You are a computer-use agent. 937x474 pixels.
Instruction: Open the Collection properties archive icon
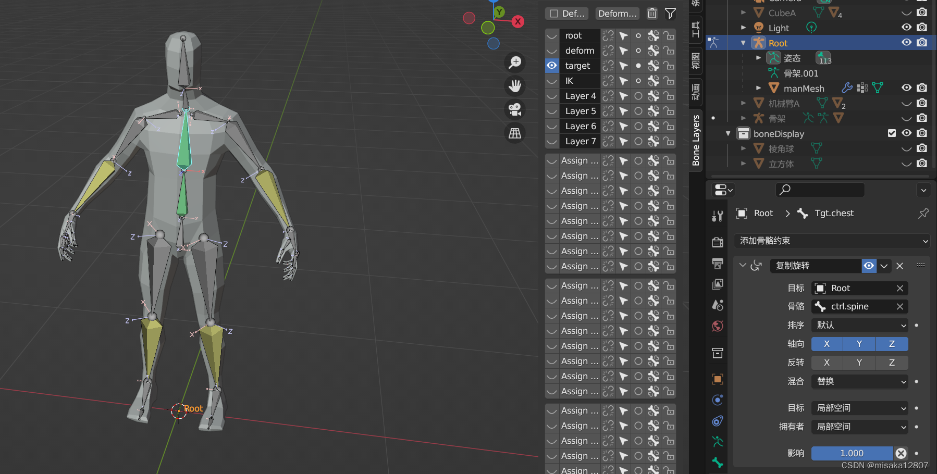coord(718,353)
